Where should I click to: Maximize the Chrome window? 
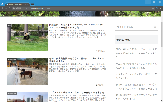(x=154, y=2)
